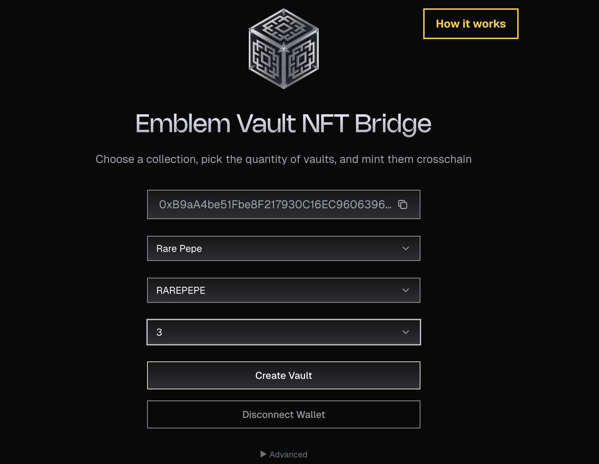
Task: Open the vault quantity dropdown showing 3
Action: click(276, 332)
